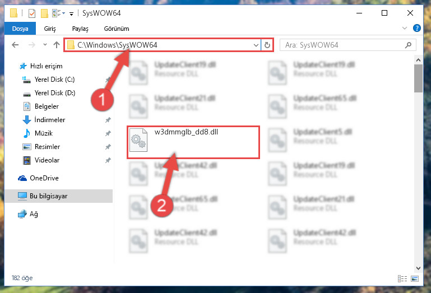Click the vertical scrollbar thumb
Screen dimensions: 431x293
[418, 78]
